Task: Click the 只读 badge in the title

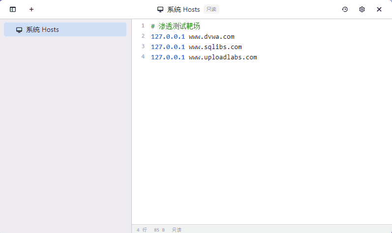Action: click(211, 9)
